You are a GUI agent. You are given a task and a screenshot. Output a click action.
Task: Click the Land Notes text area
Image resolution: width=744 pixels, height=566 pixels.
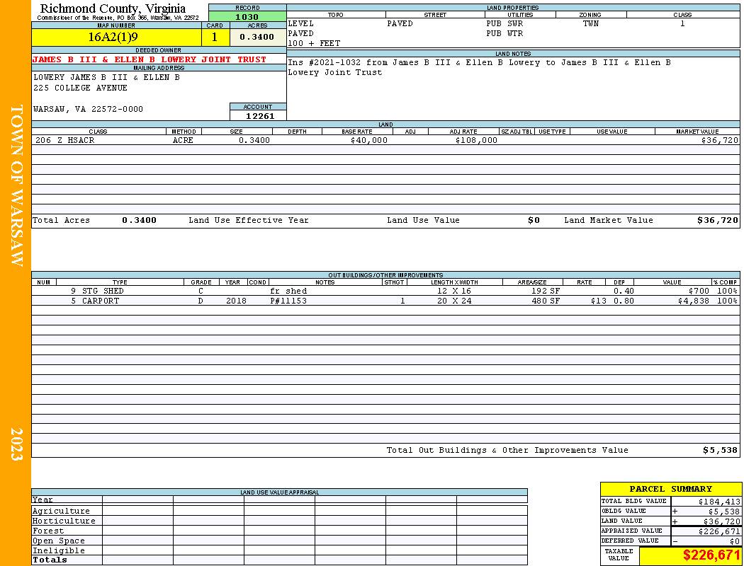point(513,88)
